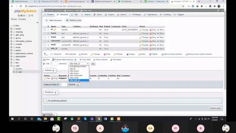Open the Console bar at page bottom
This screenshot has height=133, width=236.
pos(49,115)
